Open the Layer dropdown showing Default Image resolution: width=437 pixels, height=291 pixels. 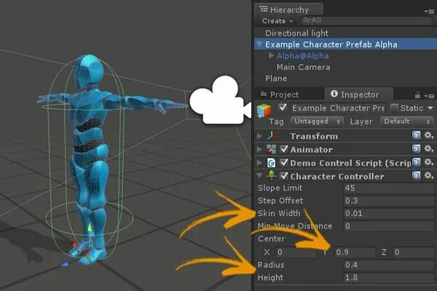click(x=406, y=121)
